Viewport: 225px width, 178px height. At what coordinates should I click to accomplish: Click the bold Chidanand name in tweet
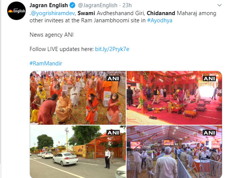click(x=161, y=13)
